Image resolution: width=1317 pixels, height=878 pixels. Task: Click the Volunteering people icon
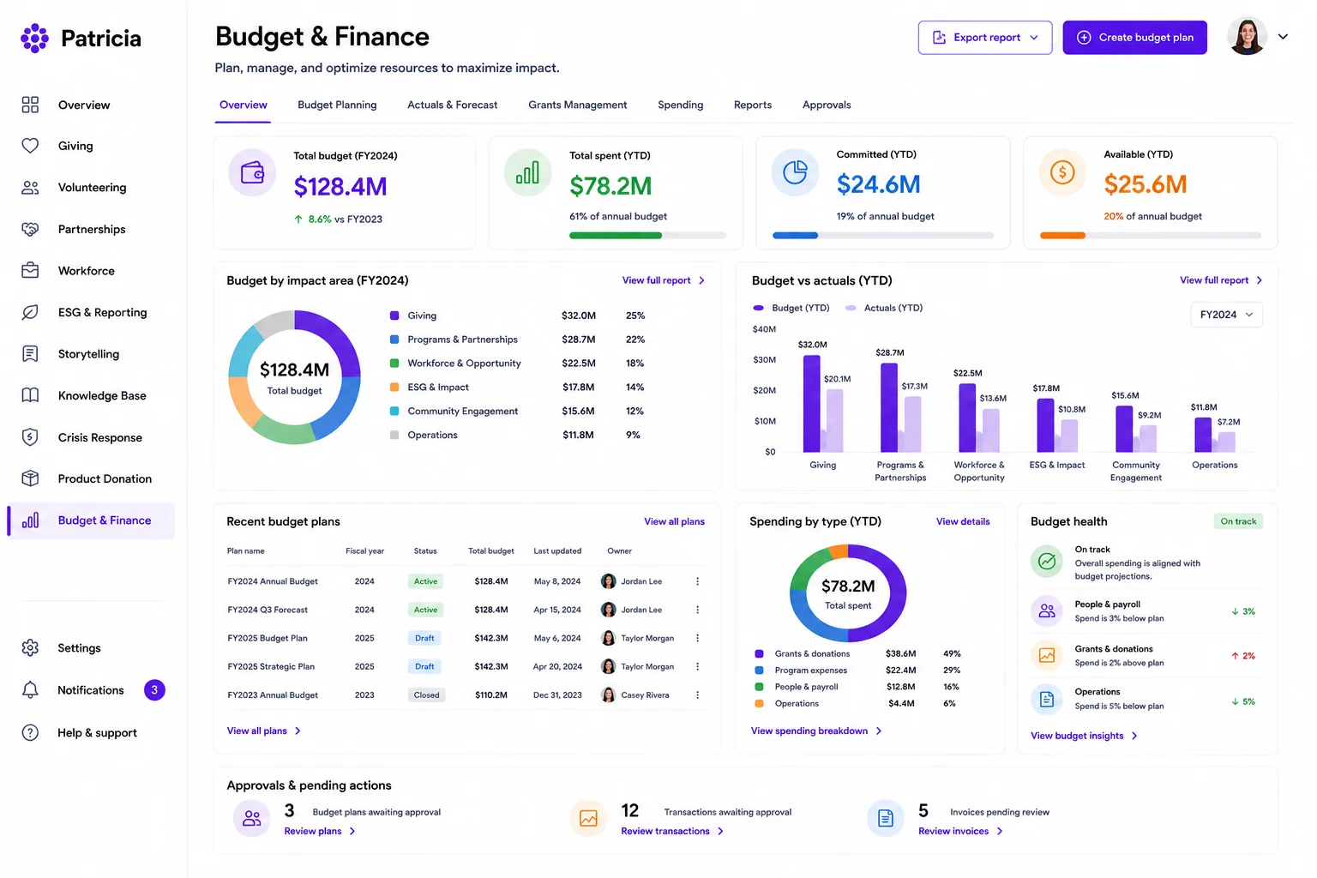[x=30, y=188]
